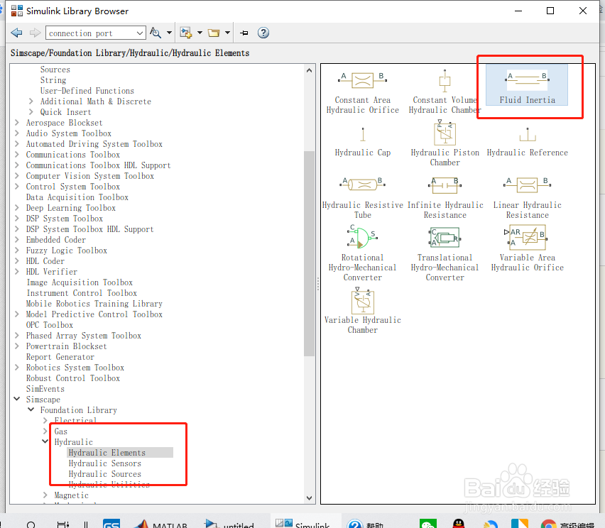
Task: Select Infinite Hydraulic Resistance block
Action: 445,198
